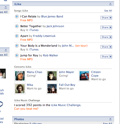Play Better Together by Jack Johnson
The image size is (126, 124).
tap(17, 26)
